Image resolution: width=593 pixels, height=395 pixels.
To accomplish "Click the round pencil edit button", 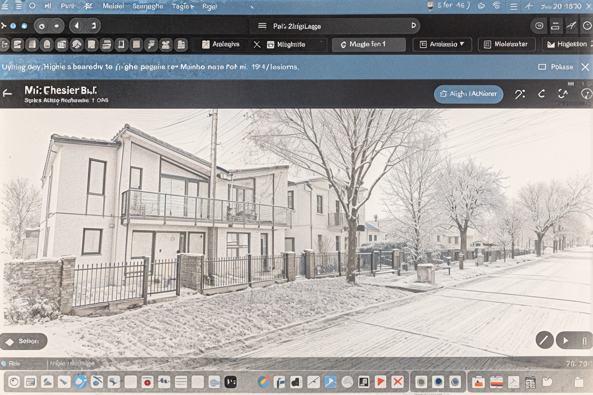I will pyautogui.click(x=544, y=340).
